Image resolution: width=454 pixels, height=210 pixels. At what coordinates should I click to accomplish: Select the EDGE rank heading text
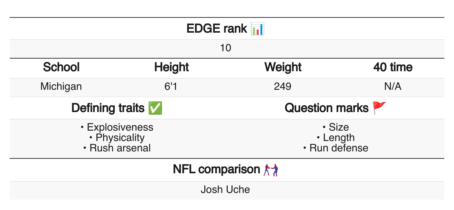[217, 29]
